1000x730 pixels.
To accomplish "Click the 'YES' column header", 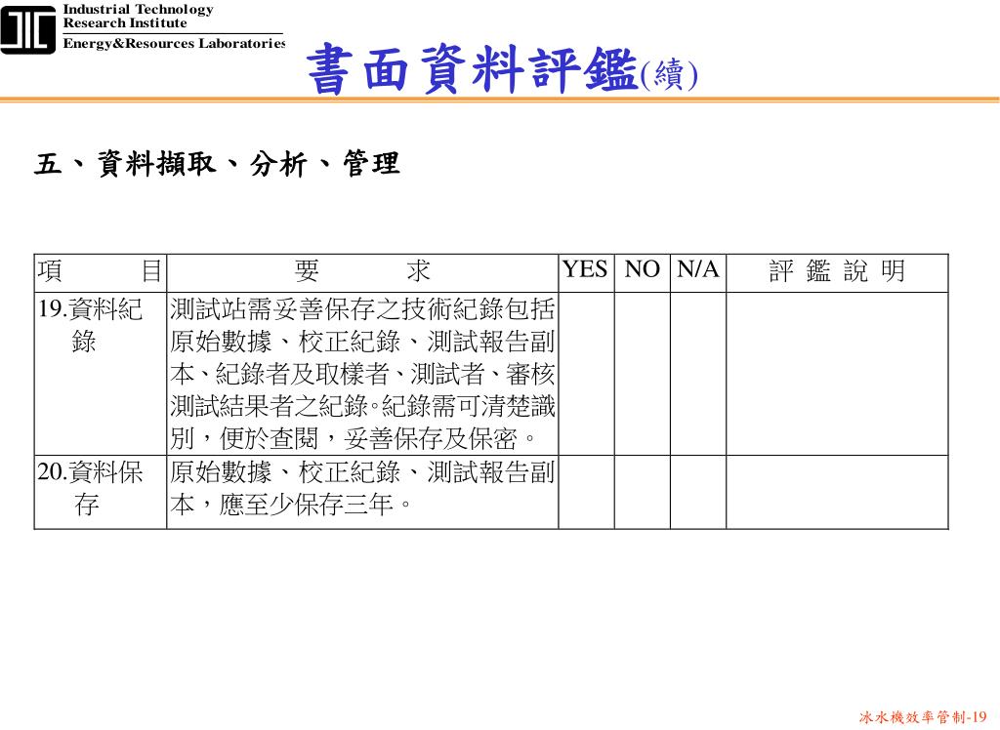I will 586,273.
